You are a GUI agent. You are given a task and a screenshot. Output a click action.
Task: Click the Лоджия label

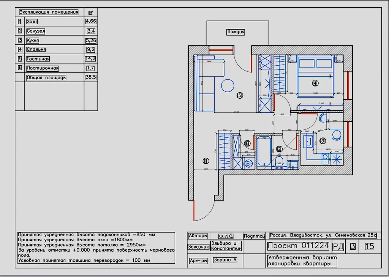tap(235, 32)
